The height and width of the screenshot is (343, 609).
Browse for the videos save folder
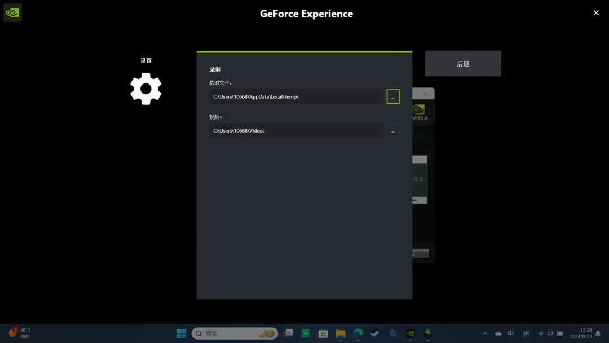pyautogui.click(x=393, y=131)
